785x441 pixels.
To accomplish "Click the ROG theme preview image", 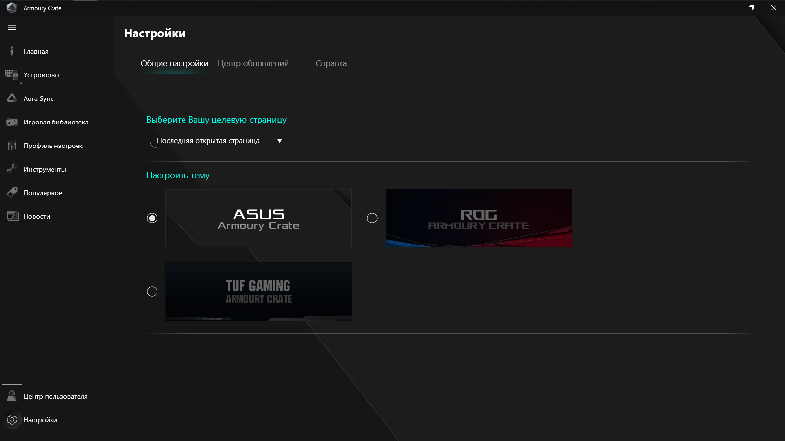I will [478, 218].
